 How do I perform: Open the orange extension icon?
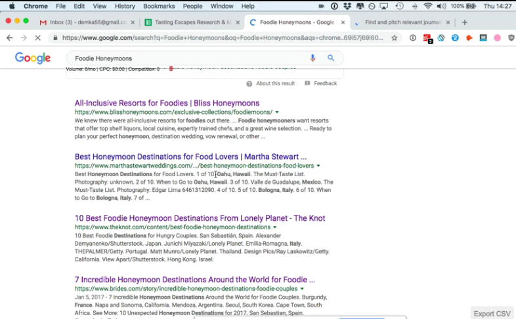(x=469, y=38)
